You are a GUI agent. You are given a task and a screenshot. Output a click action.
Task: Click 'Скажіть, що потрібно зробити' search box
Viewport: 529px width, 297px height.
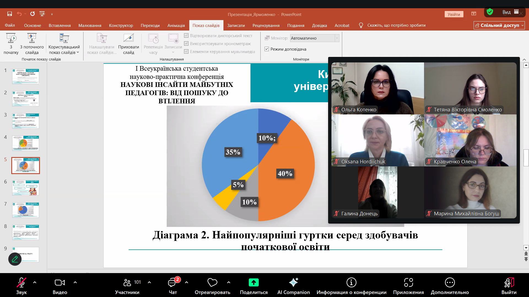(396, 25)
